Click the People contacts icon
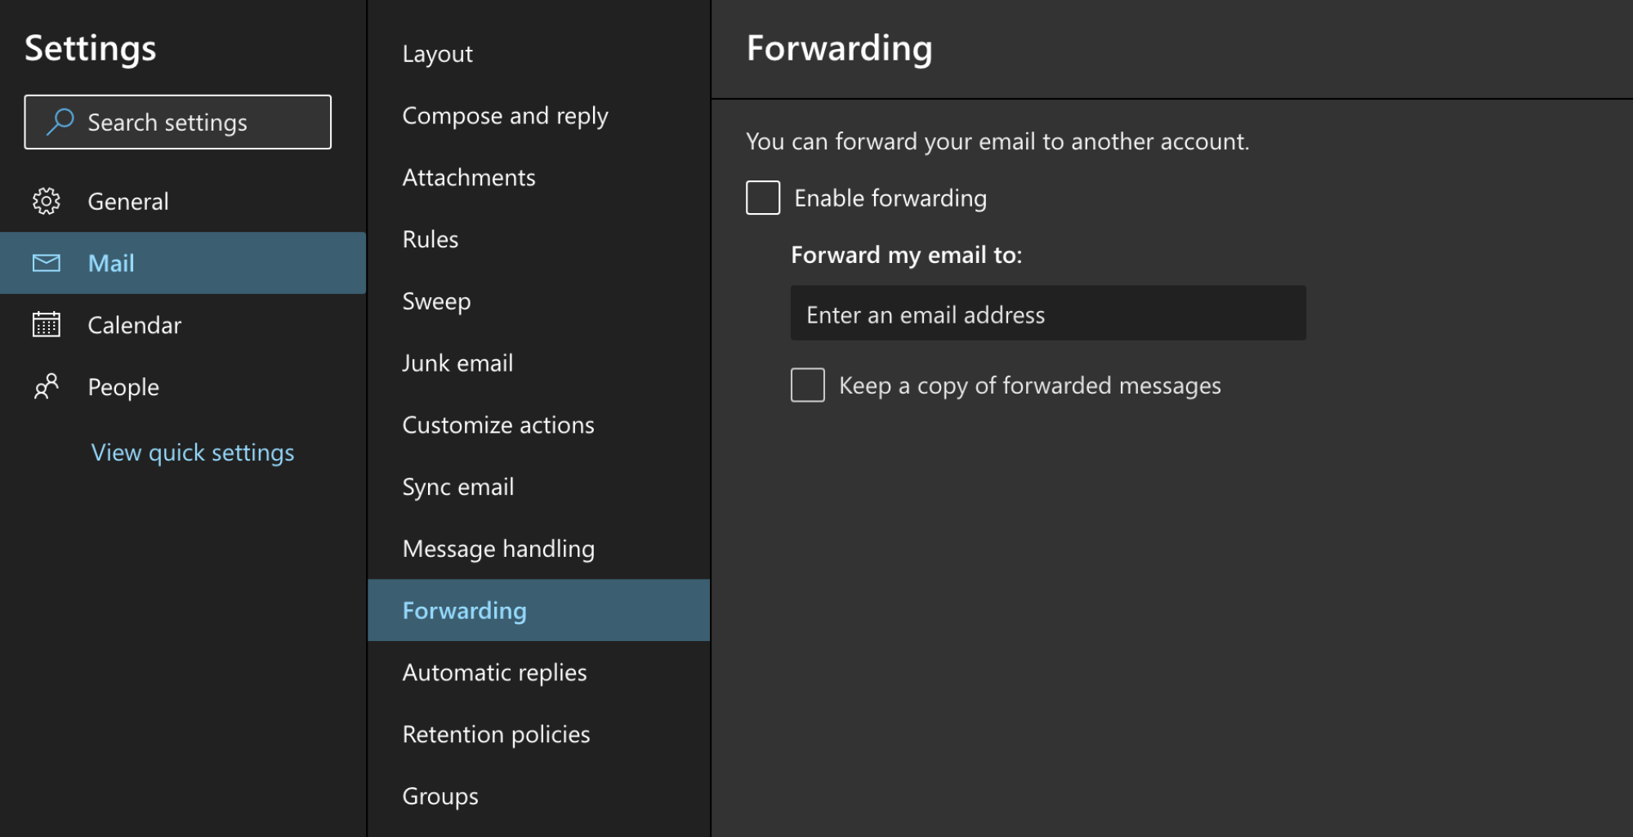The height and width of the screenshot is (837, 1633). tap(47, 386)
